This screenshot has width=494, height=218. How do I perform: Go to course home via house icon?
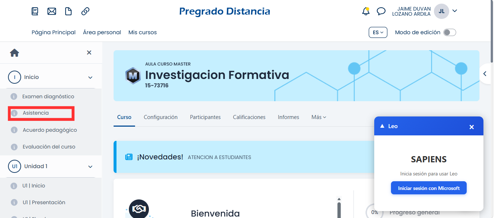(15, 53)
